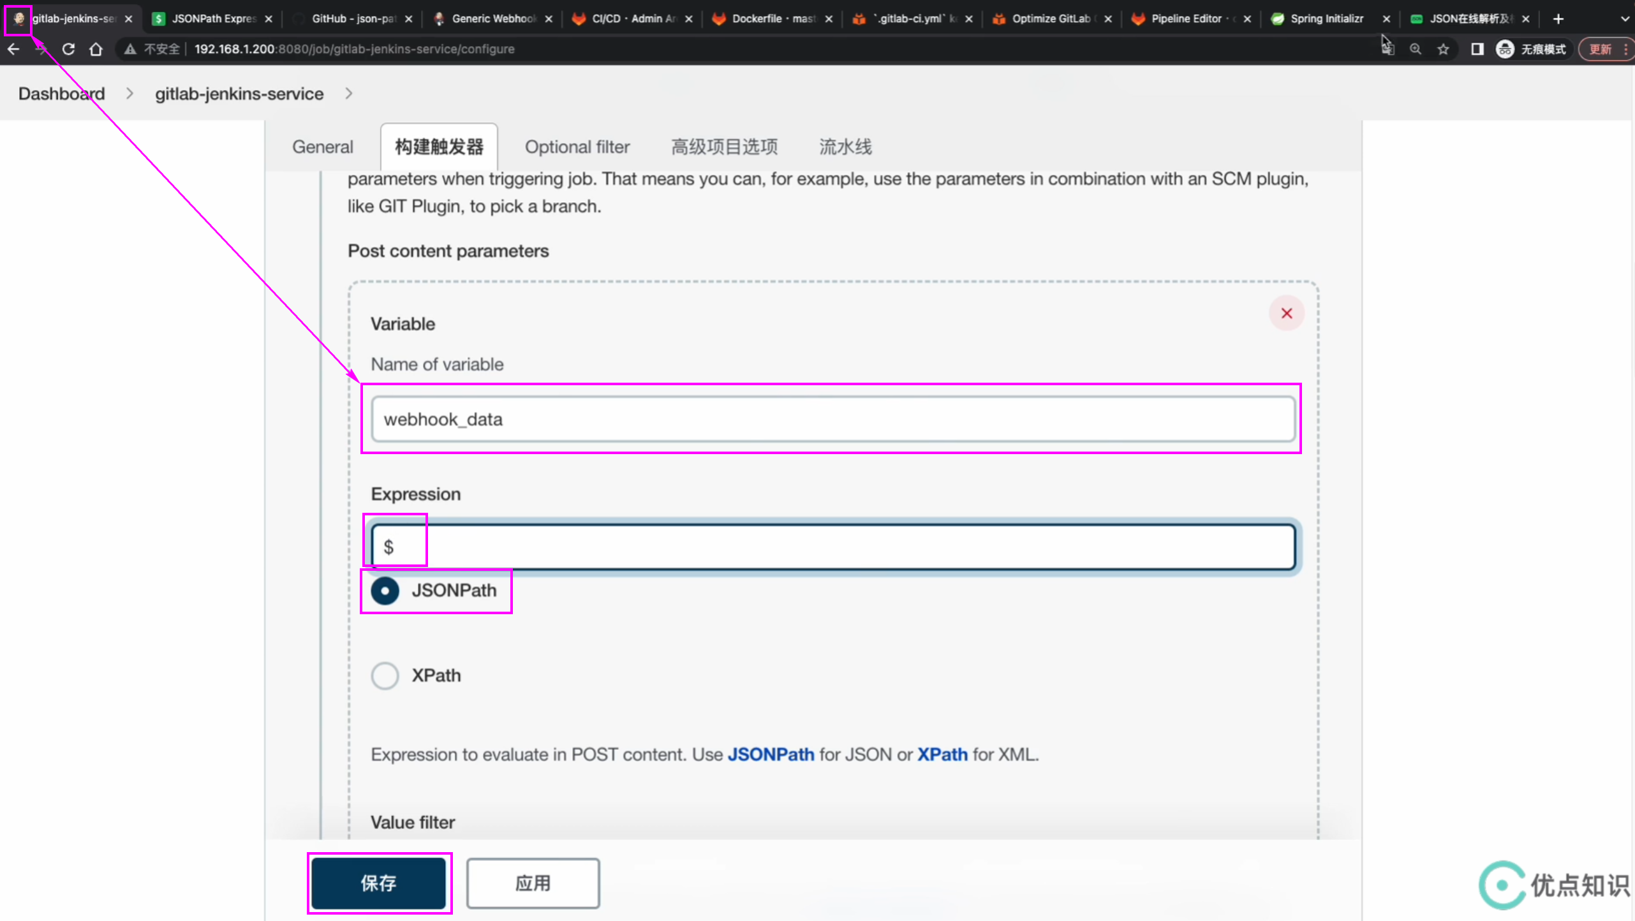Click the 保存 save button
Image resolution: width=1635 pixels, height=921 pixels.
click(x=379, y=883)
